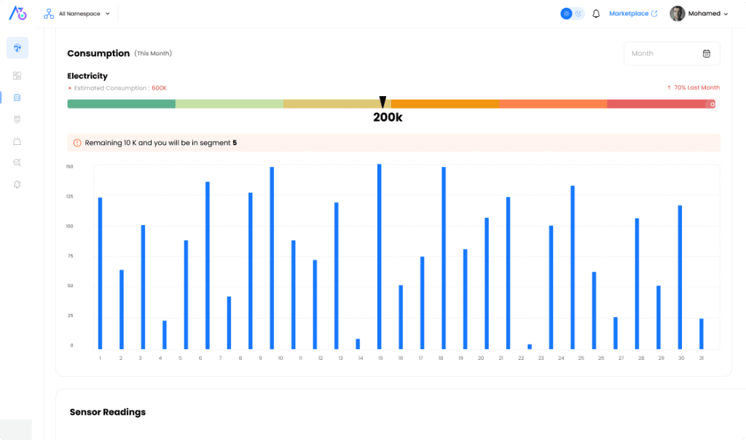The image size is (746, 440).
Task: Click the red end segment of consumption bar
Action: pyautogui.click(x=659, y=104)
